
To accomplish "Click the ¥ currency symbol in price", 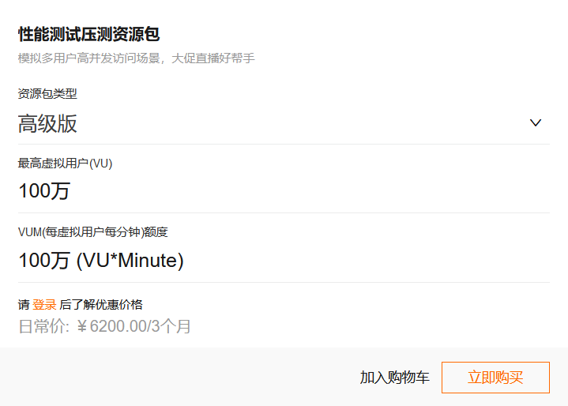I will 82,326.
